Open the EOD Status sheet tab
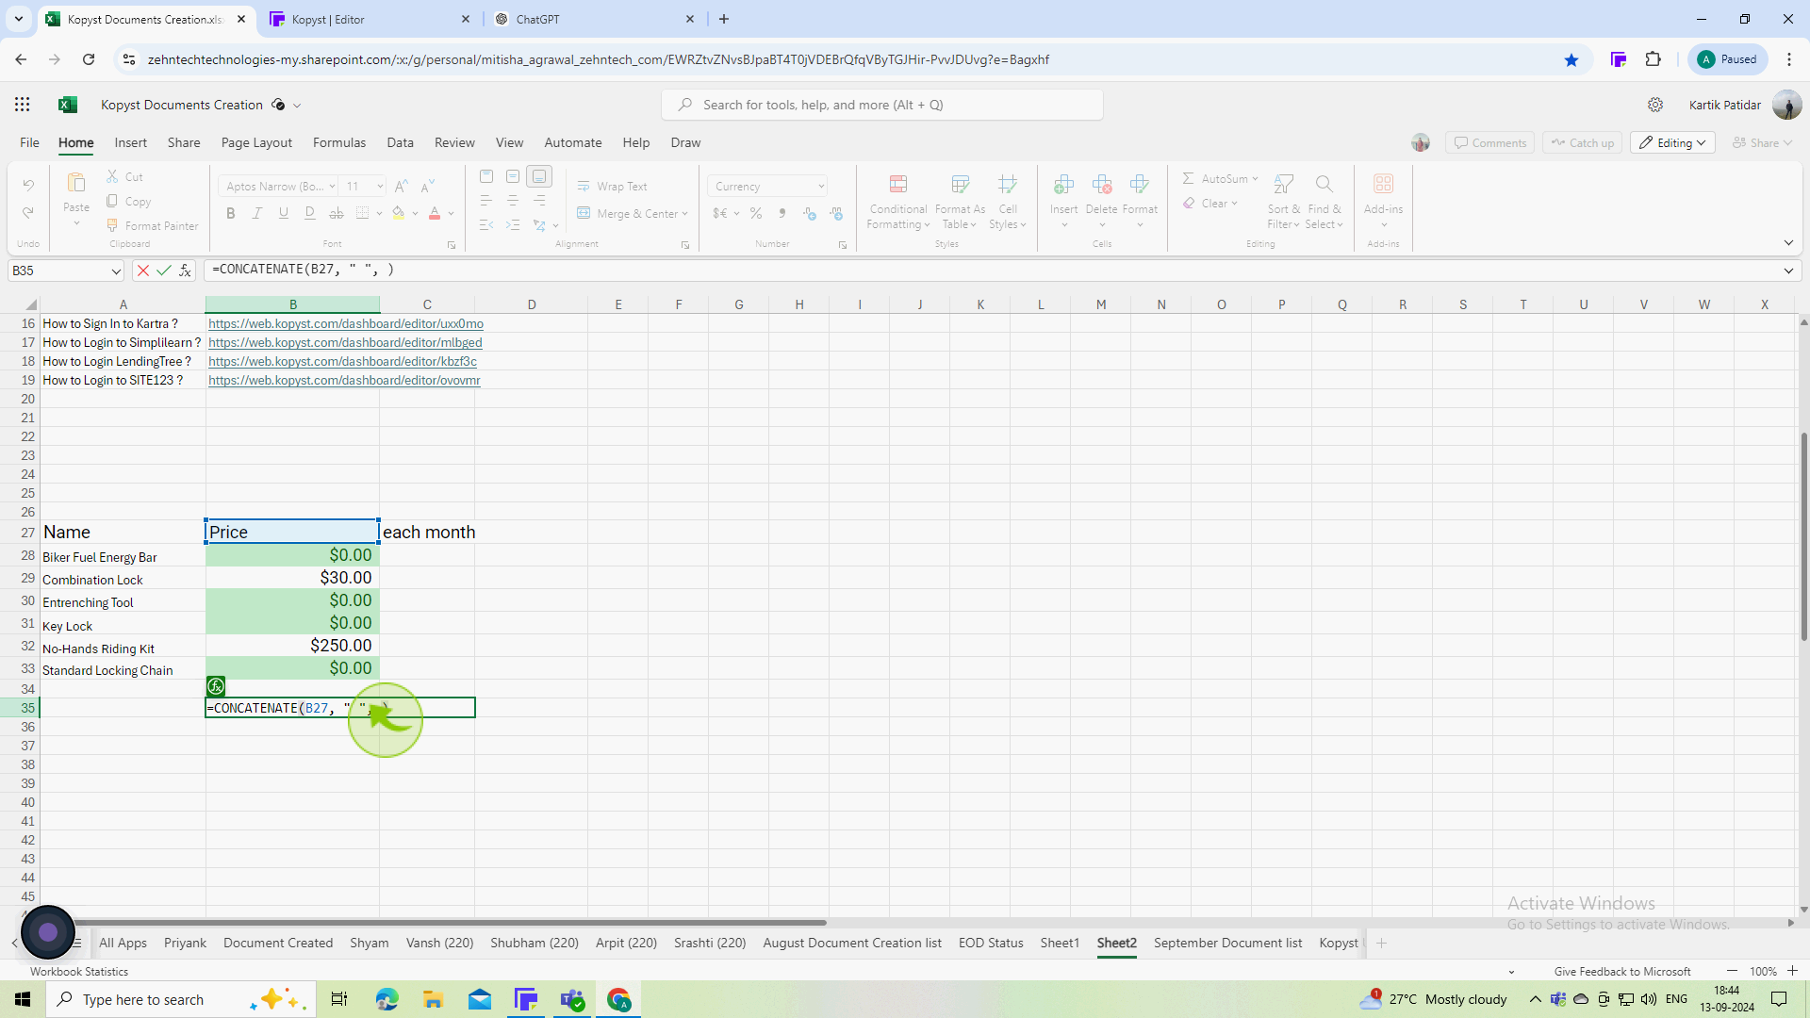This screenshot has width=1810, height=1018. coord(991,944)
